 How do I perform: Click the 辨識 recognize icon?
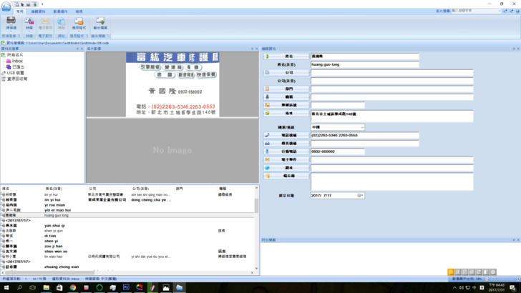point(29,23)
